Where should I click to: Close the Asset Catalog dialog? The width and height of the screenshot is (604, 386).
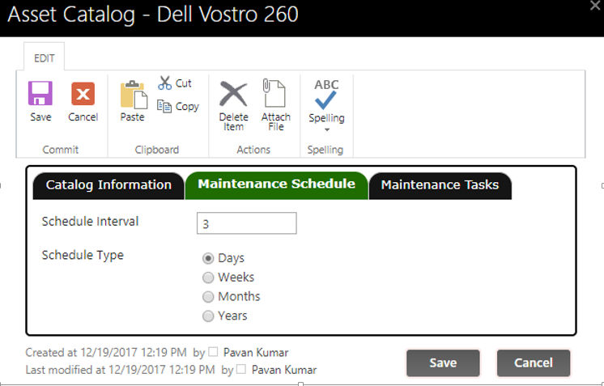(x=595, y=6)
